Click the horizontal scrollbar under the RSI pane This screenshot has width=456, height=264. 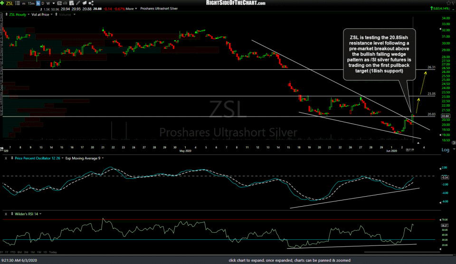coord(402,252)
